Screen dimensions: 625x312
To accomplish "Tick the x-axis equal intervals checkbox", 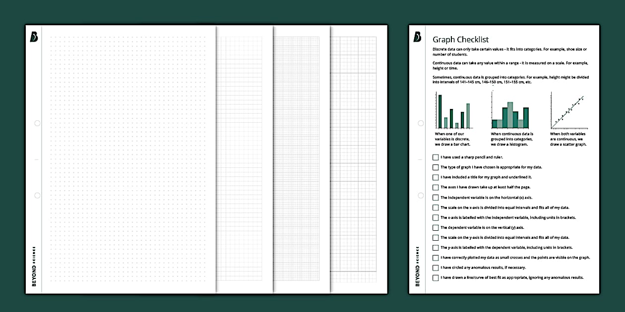I will click(x=436, y=208).
